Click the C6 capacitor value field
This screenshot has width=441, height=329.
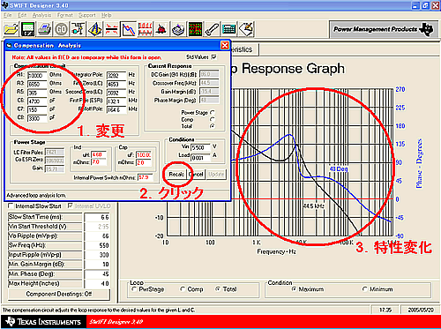[37, 101]
